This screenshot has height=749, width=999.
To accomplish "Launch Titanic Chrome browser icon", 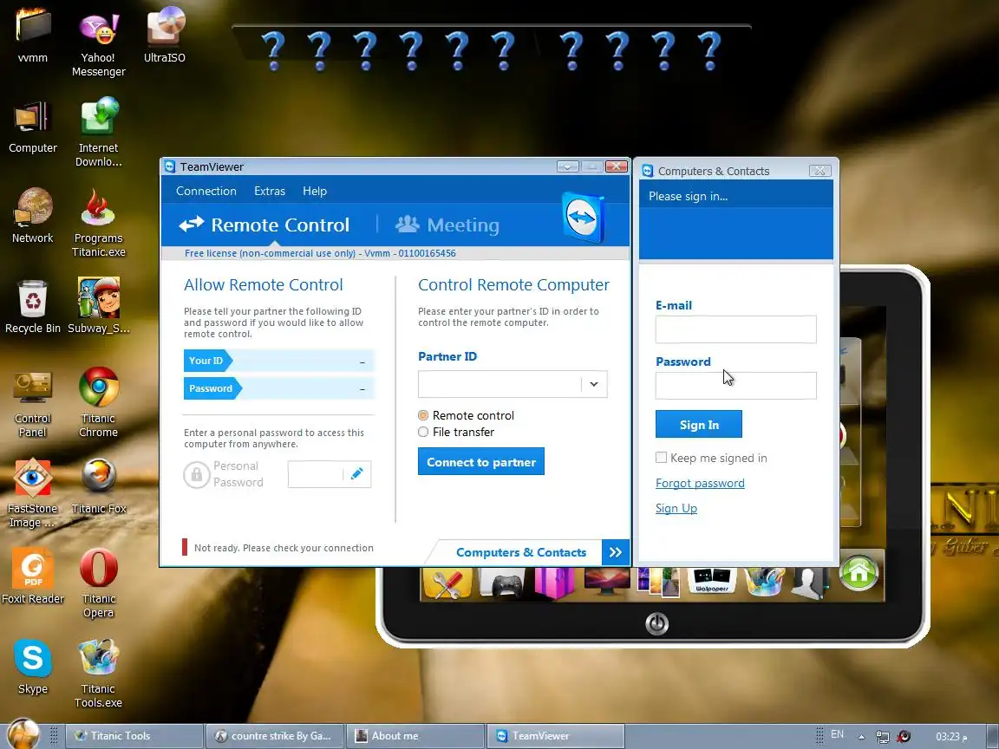I will pos(98,402).
